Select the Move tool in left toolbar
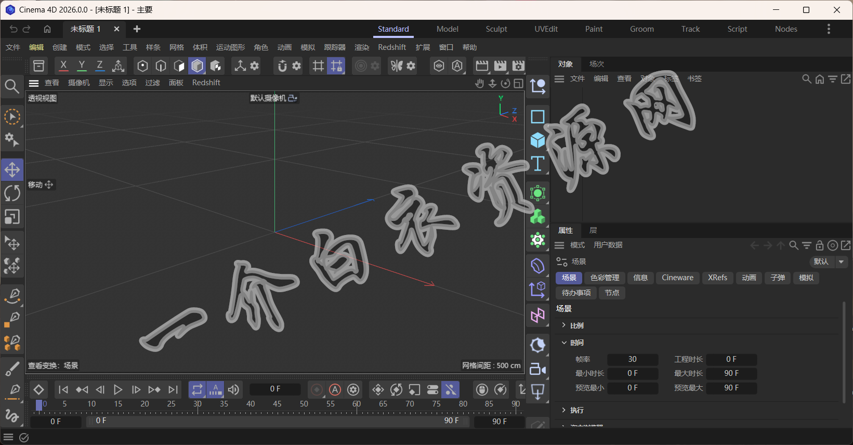 (12, 170)
